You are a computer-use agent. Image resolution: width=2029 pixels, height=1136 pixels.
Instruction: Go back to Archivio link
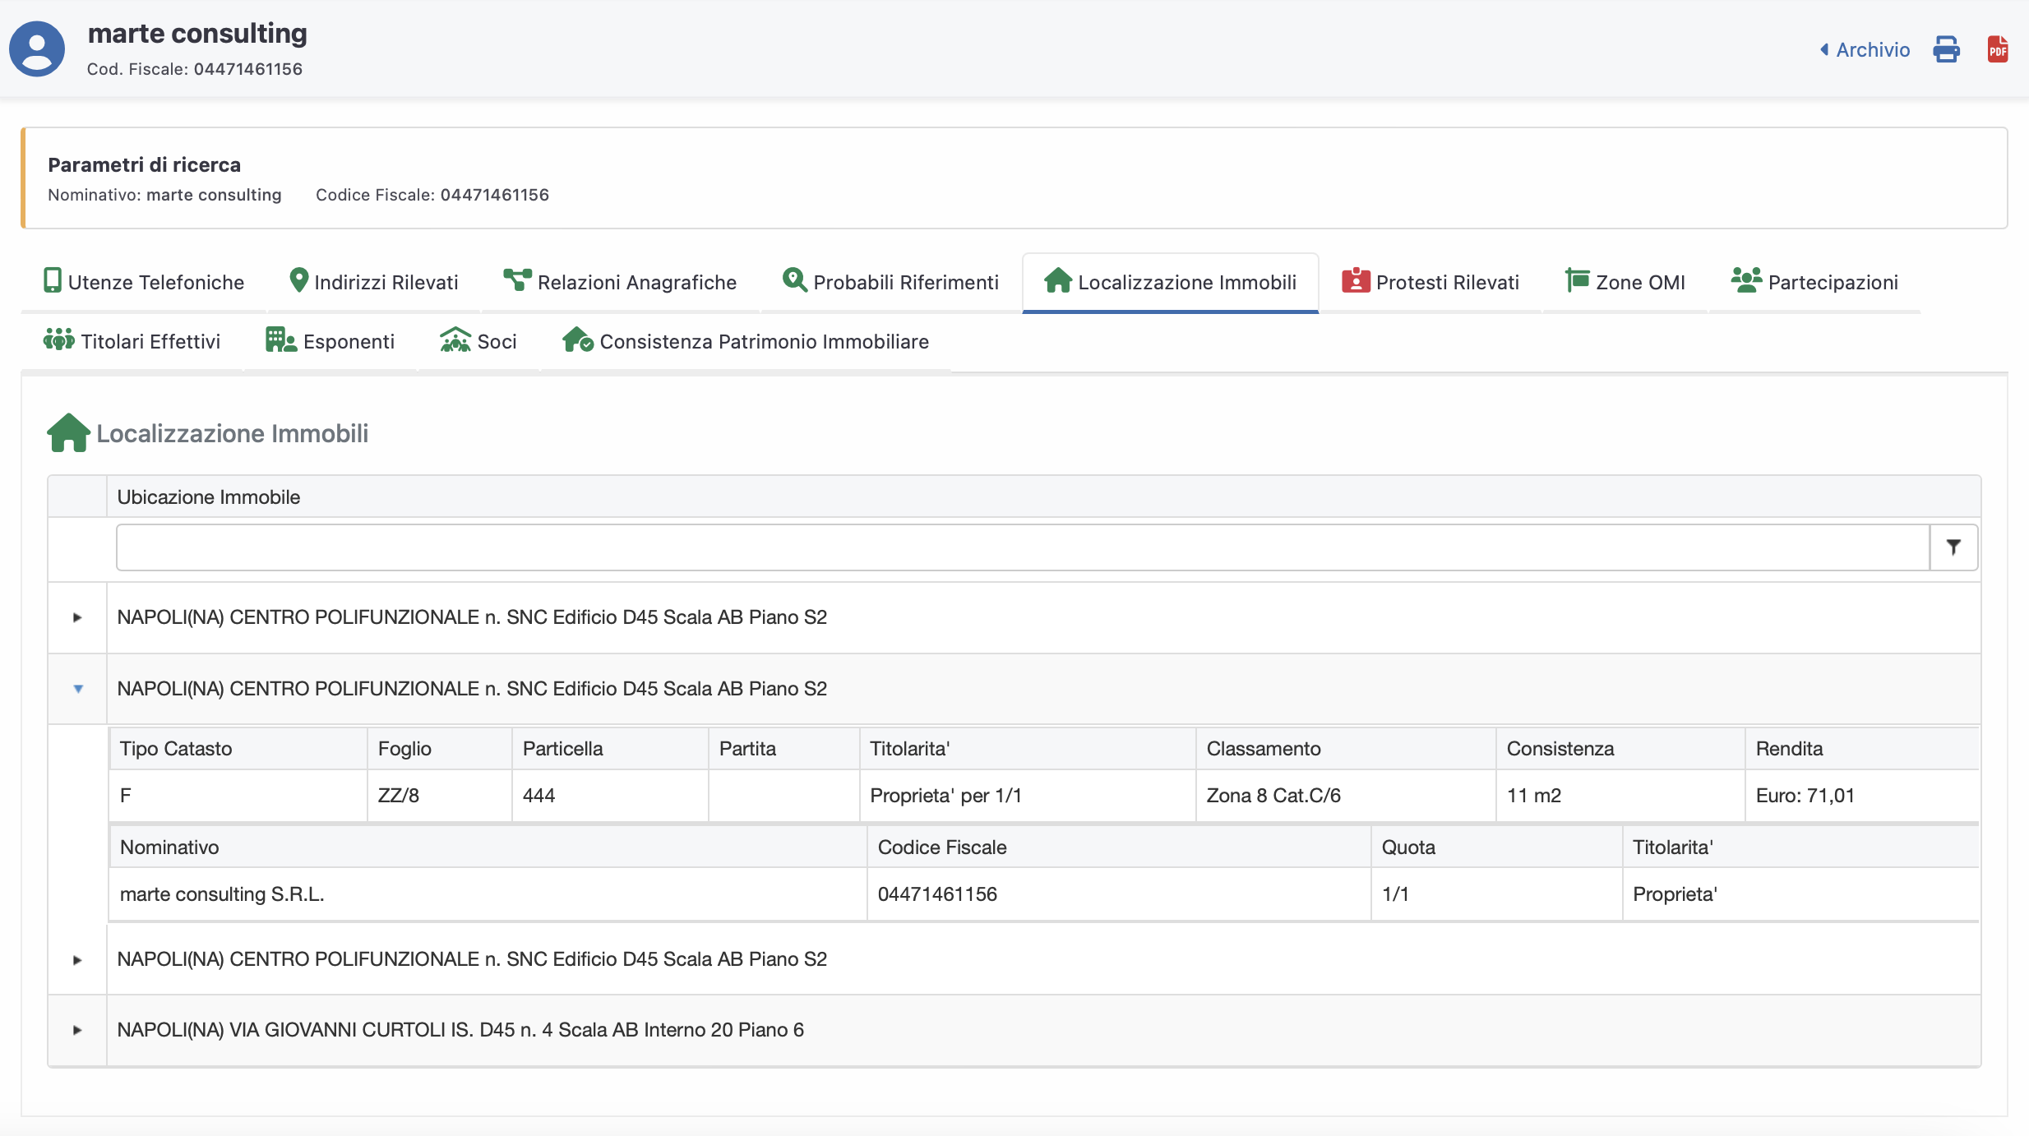[1865, 49]
